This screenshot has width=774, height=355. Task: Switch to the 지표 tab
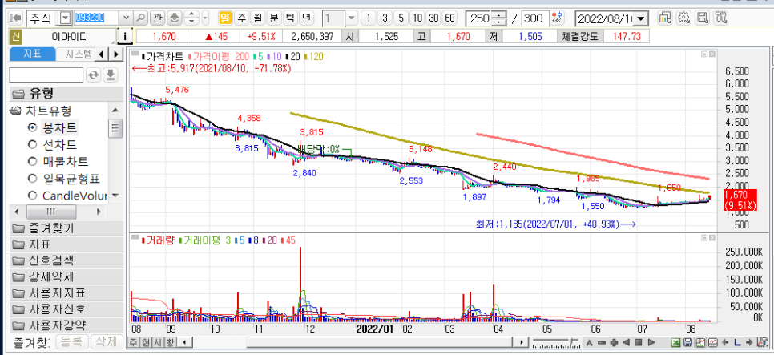(31, 54)
